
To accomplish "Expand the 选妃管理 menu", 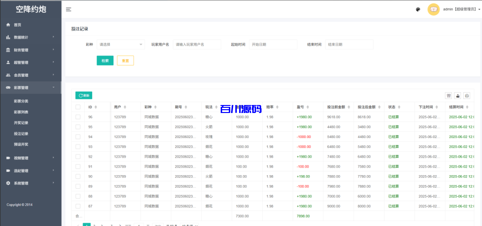I will click(31, 170).
